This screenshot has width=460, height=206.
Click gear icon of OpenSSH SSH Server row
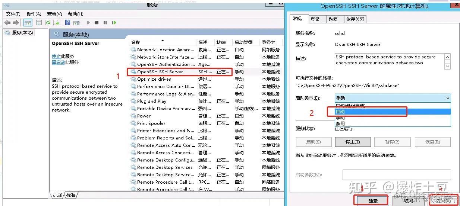(133, 72)
